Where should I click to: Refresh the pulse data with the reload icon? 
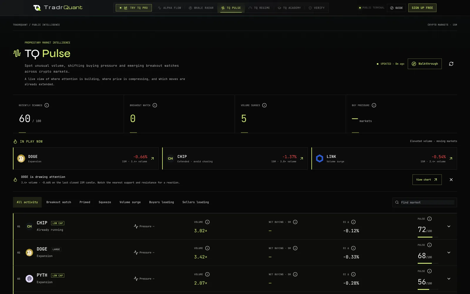tap(451, 64)
